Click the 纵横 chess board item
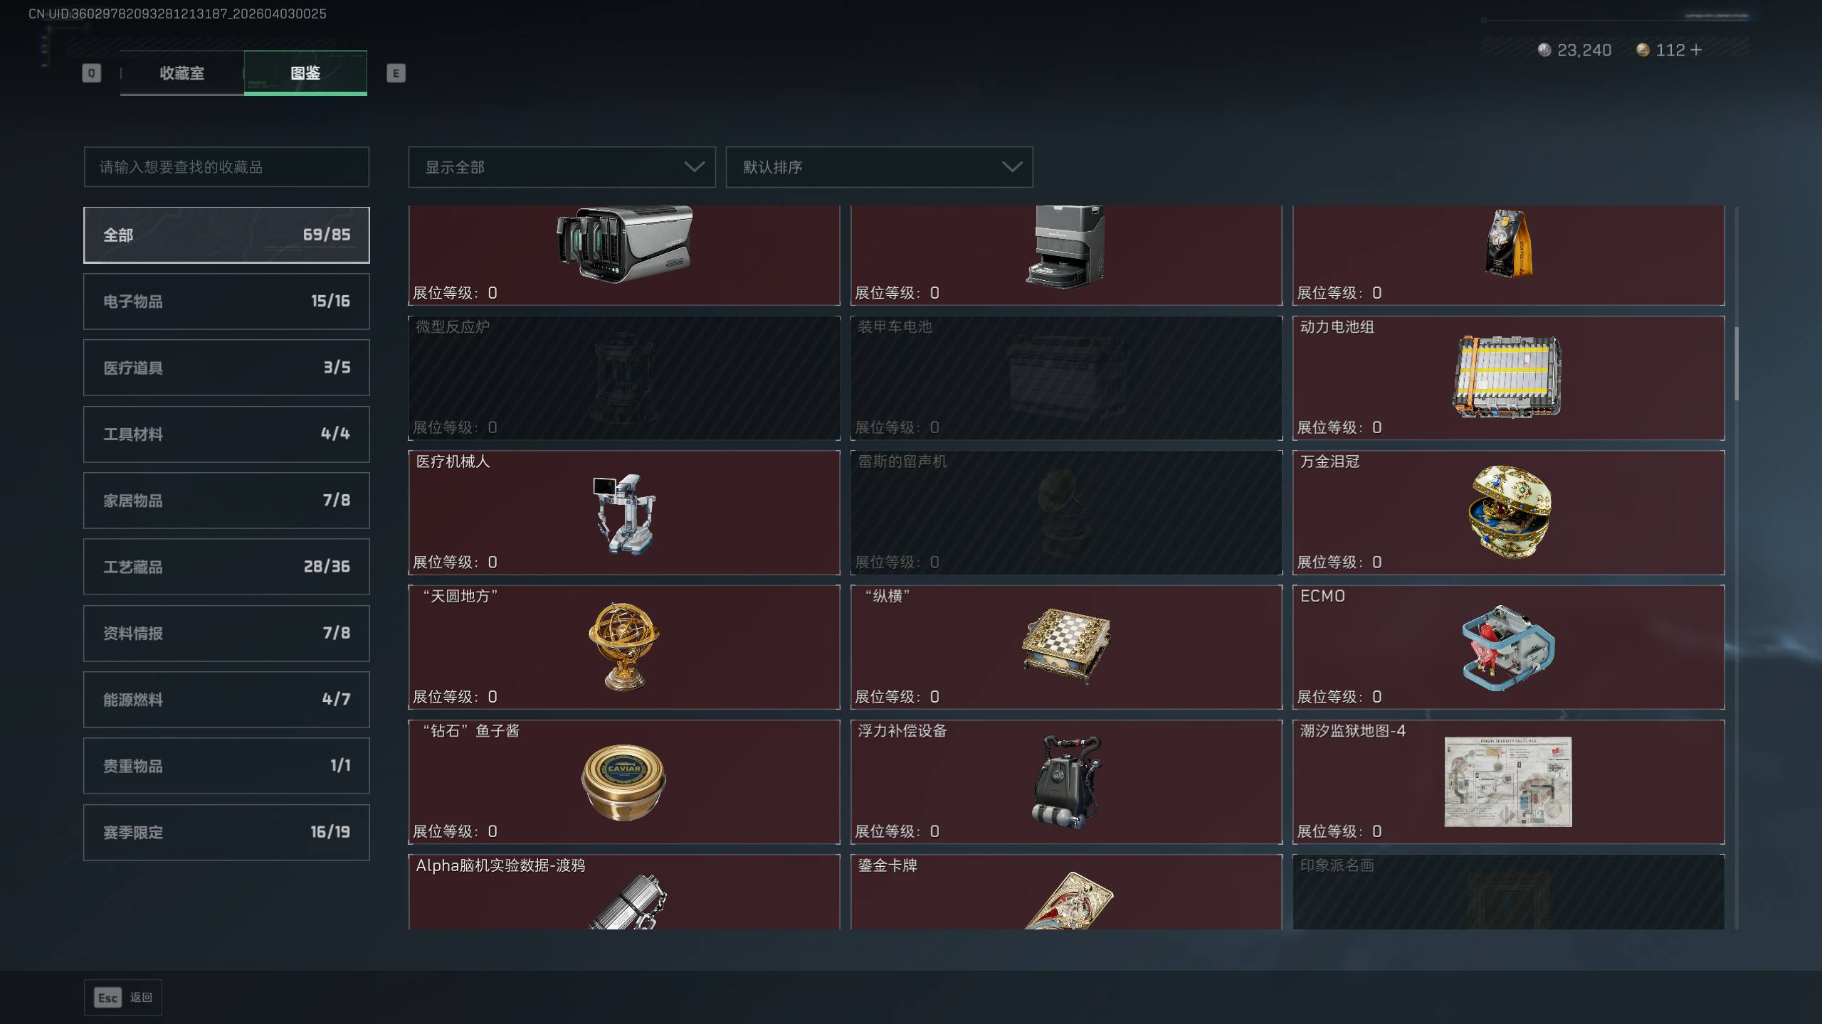Viewport: 1822px width, 1024px height. [x=1066, y=647]
